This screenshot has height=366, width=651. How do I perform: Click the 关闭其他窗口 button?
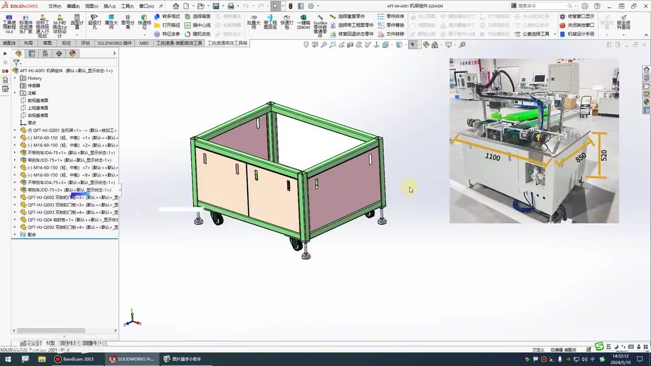[x=577, y=25]
